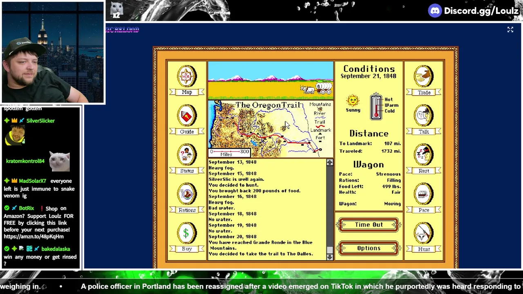The height and width of the screenshot is (294, 523).
Task: Open the Map compass icon
Action: click(187, 76)
